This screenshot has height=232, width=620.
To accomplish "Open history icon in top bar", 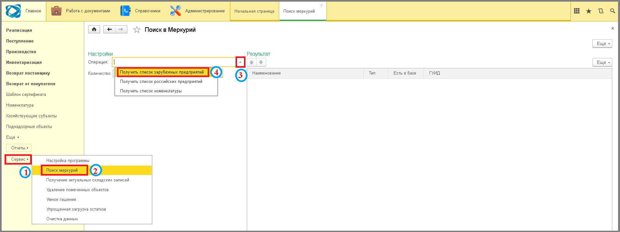I will click(601, 11).
